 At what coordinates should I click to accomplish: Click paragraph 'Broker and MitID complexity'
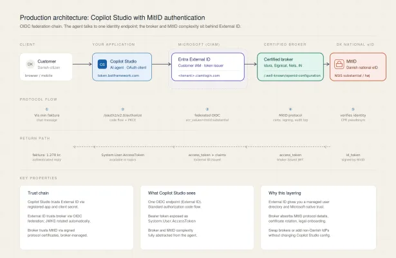pyautogui.click(x=173, y=233)
